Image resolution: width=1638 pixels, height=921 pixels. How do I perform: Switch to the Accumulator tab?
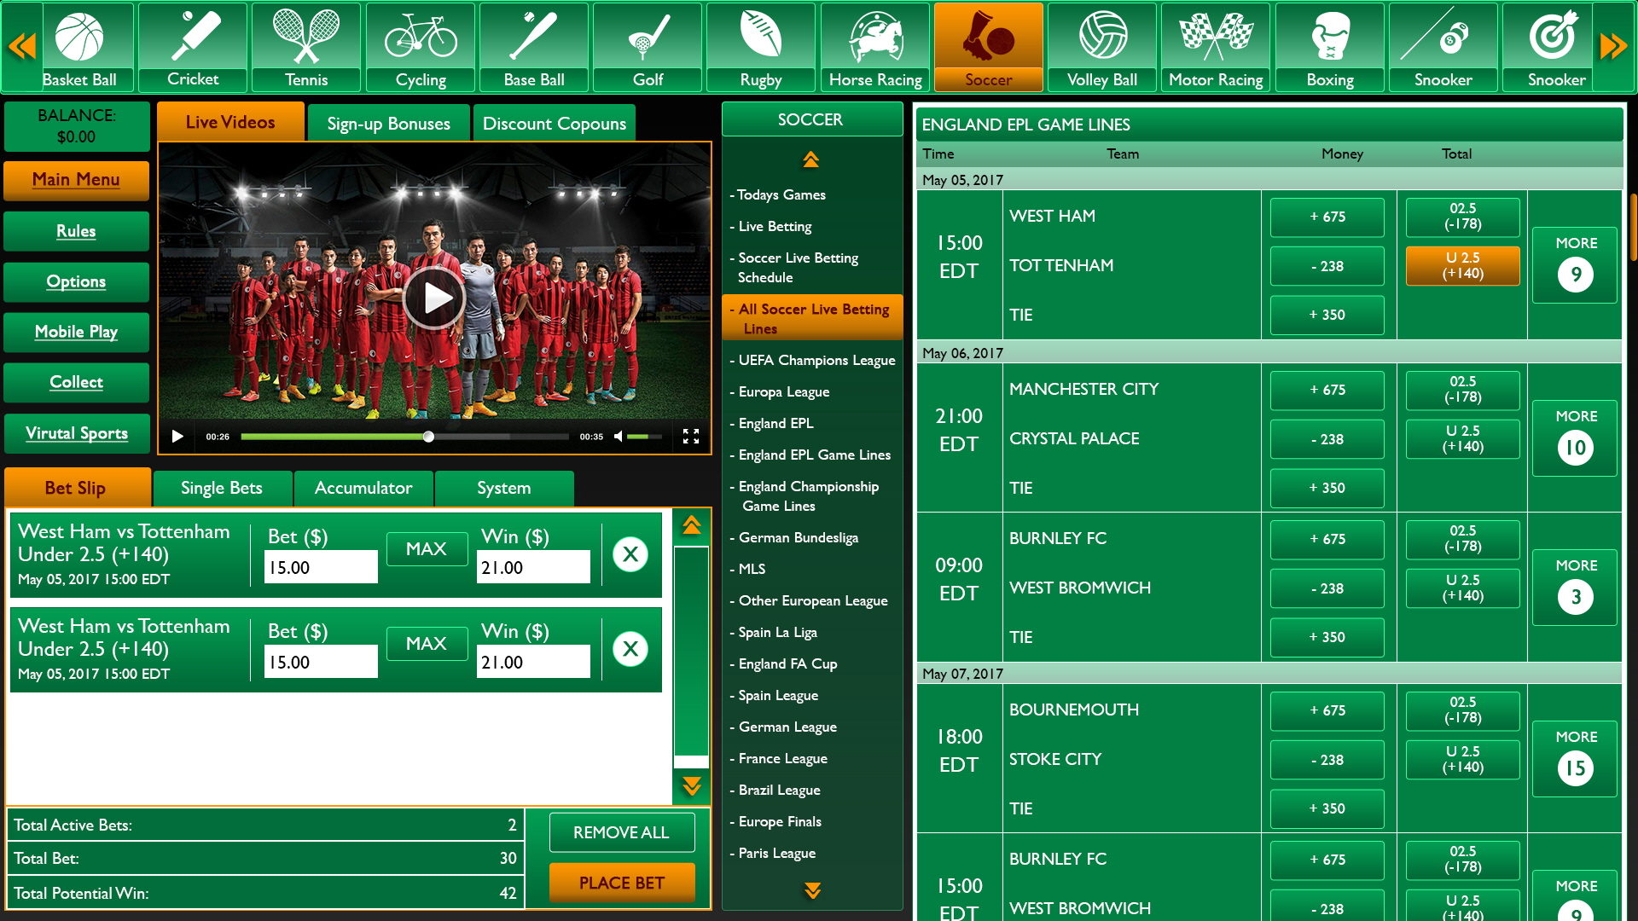pyautogui.click(x=363, y=488)
